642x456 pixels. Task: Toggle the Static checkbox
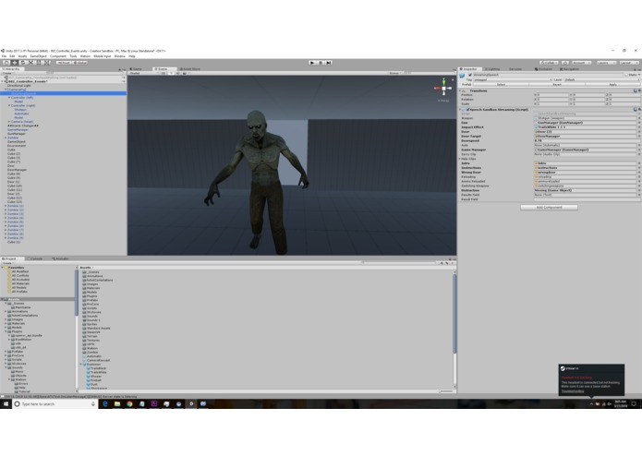[x=626, y=75]
